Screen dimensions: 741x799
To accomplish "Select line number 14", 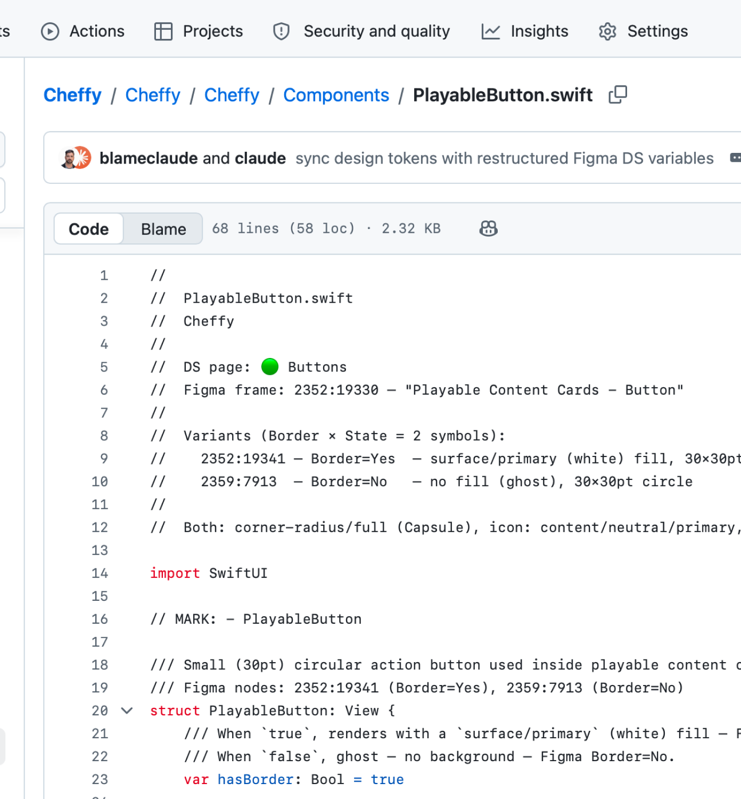I will pos(100,573).
